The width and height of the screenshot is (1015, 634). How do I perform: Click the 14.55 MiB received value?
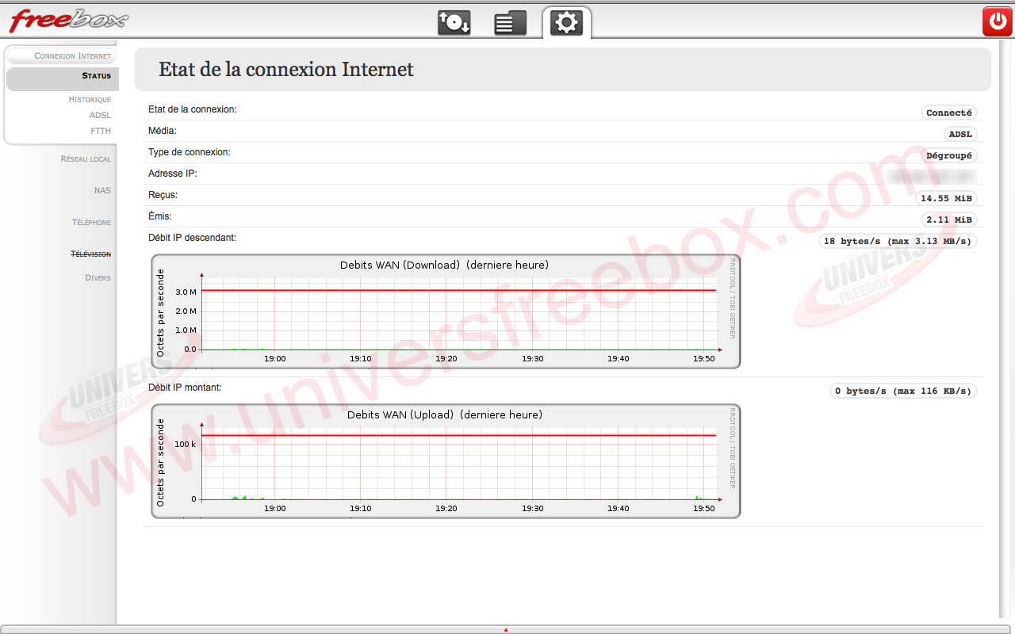coord(946,199)
